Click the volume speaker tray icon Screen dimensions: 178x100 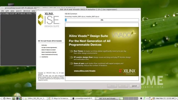click(147, 98)
